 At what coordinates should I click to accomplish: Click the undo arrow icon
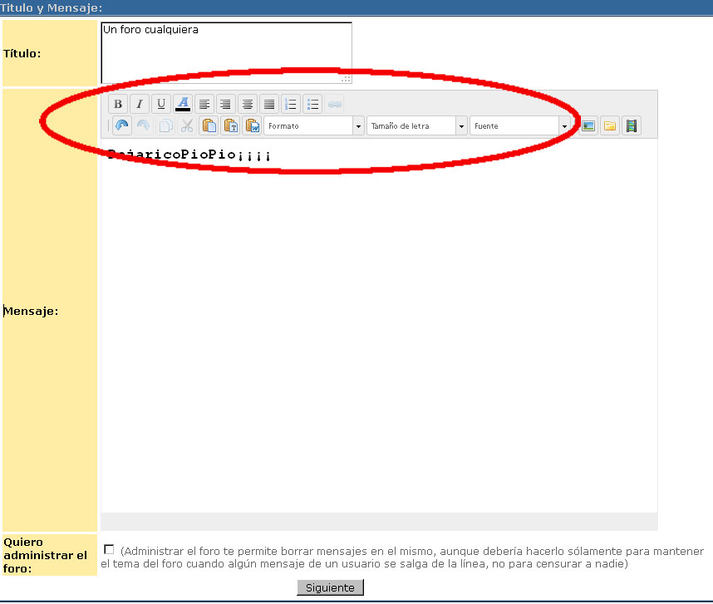[122, 125]
